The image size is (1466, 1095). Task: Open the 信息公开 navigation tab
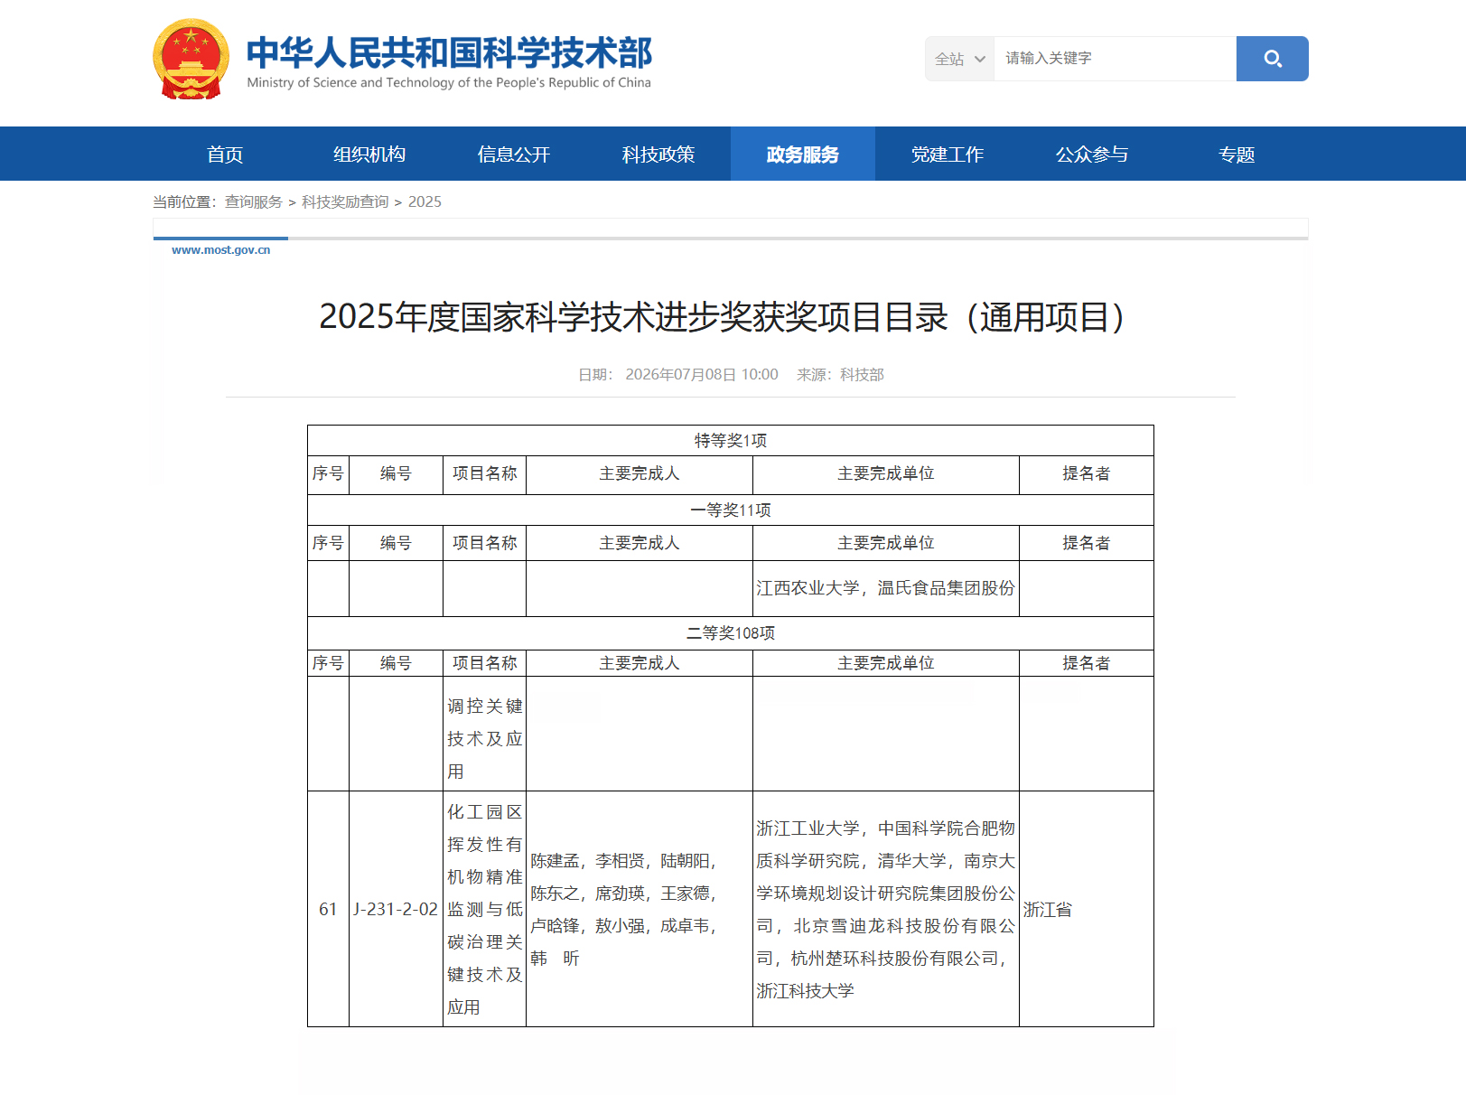[514, 154]
